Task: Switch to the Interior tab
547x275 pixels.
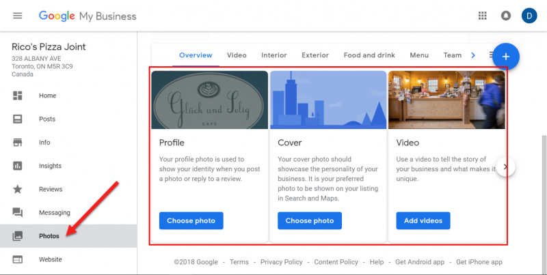Action: (274, 55)
